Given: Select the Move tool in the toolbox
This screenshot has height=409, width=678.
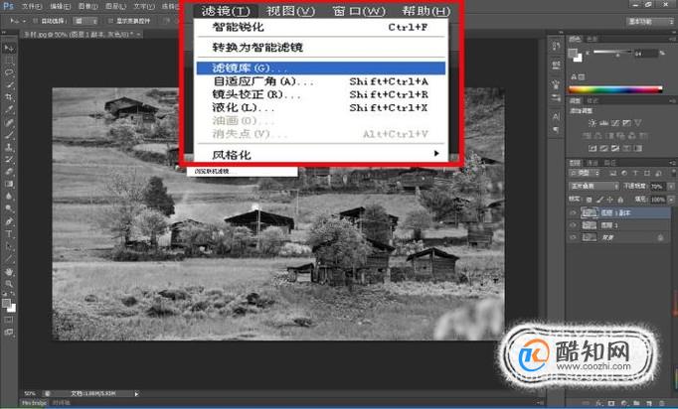Looking at the screenshot, I should tap(9, 49).
